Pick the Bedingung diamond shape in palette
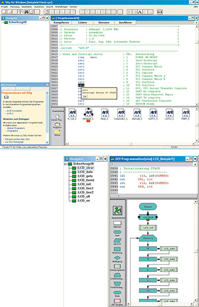 tap(117, 258)
